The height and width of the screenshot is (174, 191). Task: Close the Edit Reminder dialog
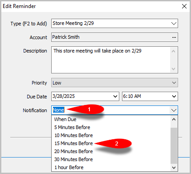[184, 6]
